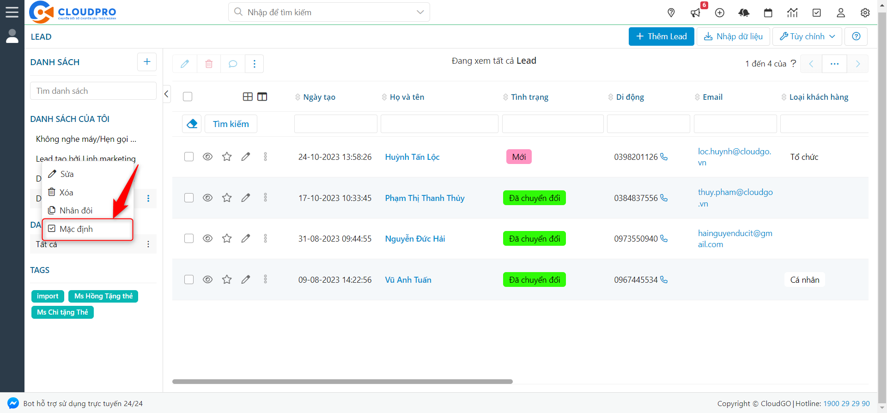Open announcements megaphone with badge 6
The height and width of the screenshot is (413, 887).
pyautogui.click(x=696, y=12)
